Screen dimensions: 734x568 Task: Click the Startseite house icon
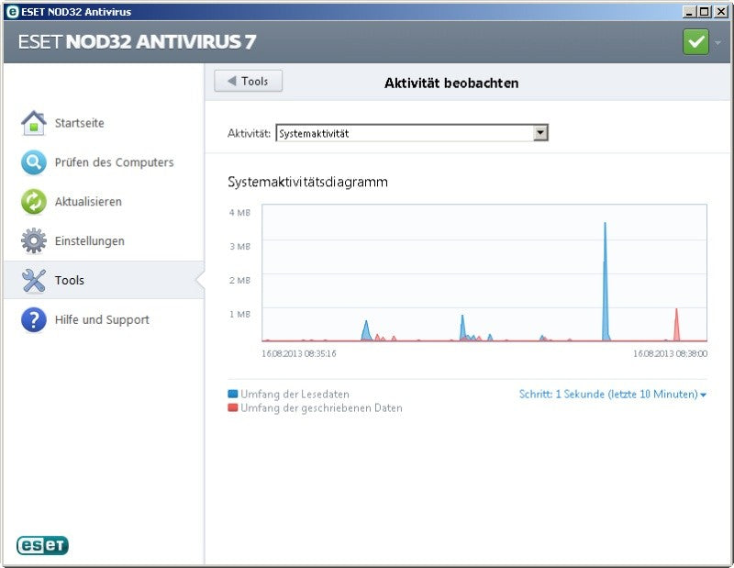34,123
